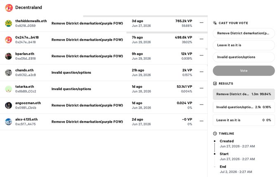Choose Leave it as is vote option
The image size is (280, 177).
(x=244, y=45)
